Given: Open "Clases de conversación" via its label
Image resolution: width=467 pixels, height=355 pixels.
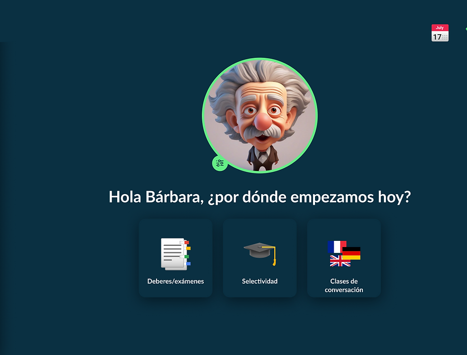Looking at the screenshot, I should [344, 285].
